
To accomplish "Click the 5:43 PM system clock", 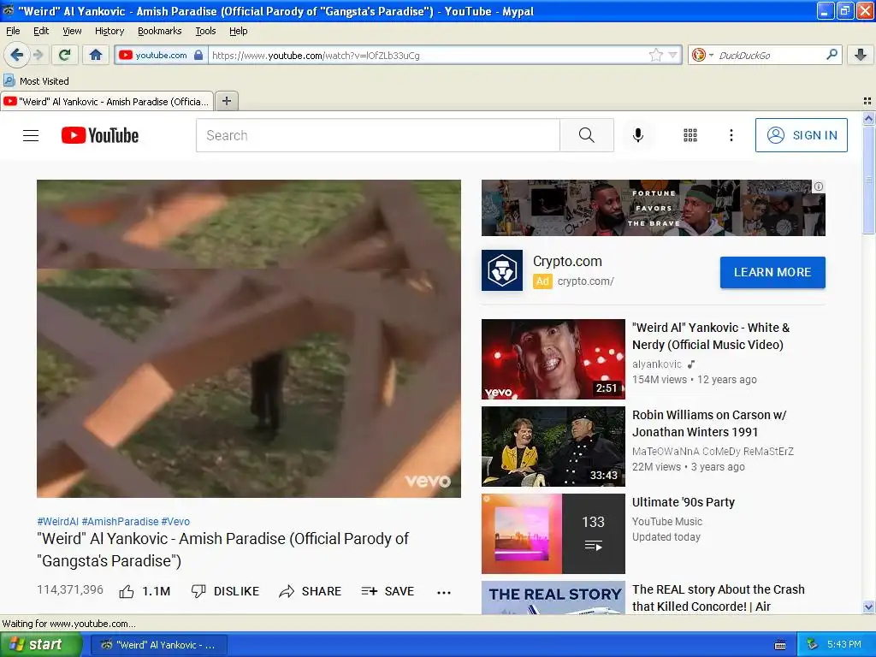I will [844, 645].
